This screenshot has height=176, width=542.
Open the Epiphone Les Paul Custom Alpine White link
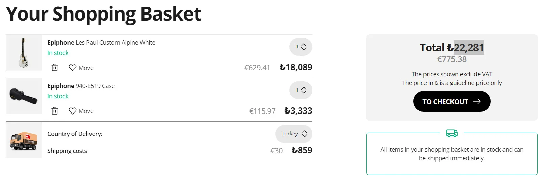click(101, 43)
